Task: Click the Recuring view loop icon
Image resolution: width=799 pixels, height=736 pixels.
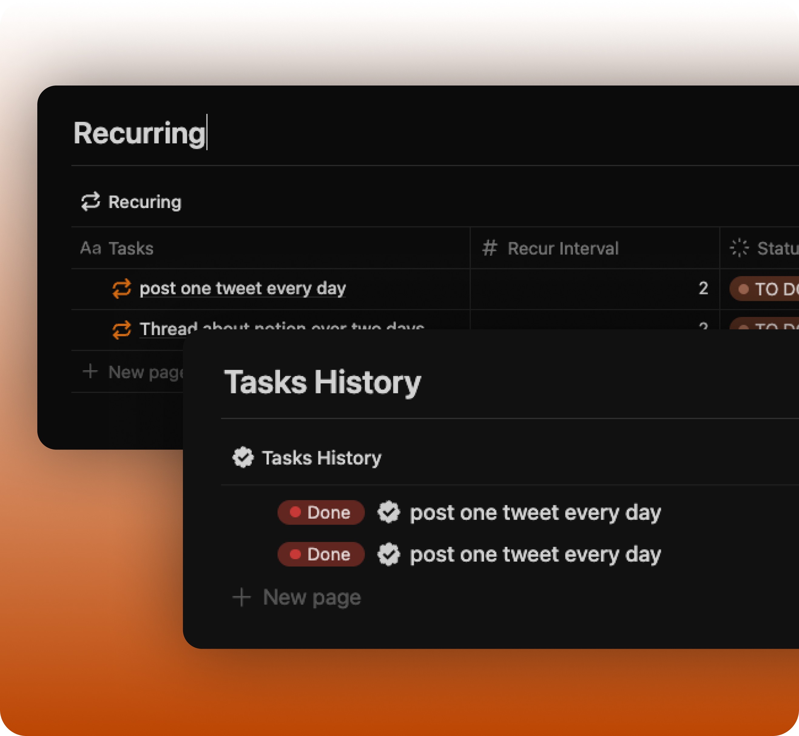Action: 90,202
